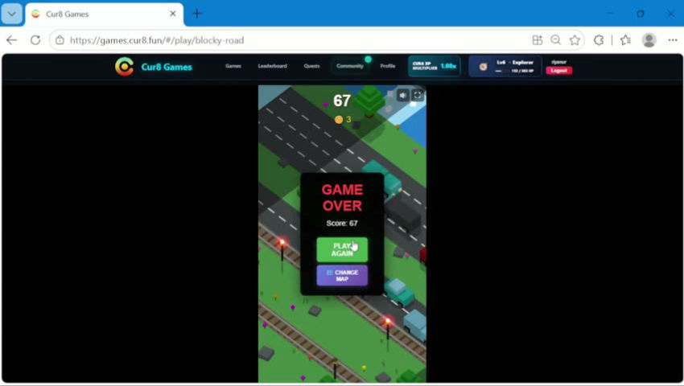This screenshot has height=386, width=684.
Task: Open the Profile page
Action: (x=387, y=66)
